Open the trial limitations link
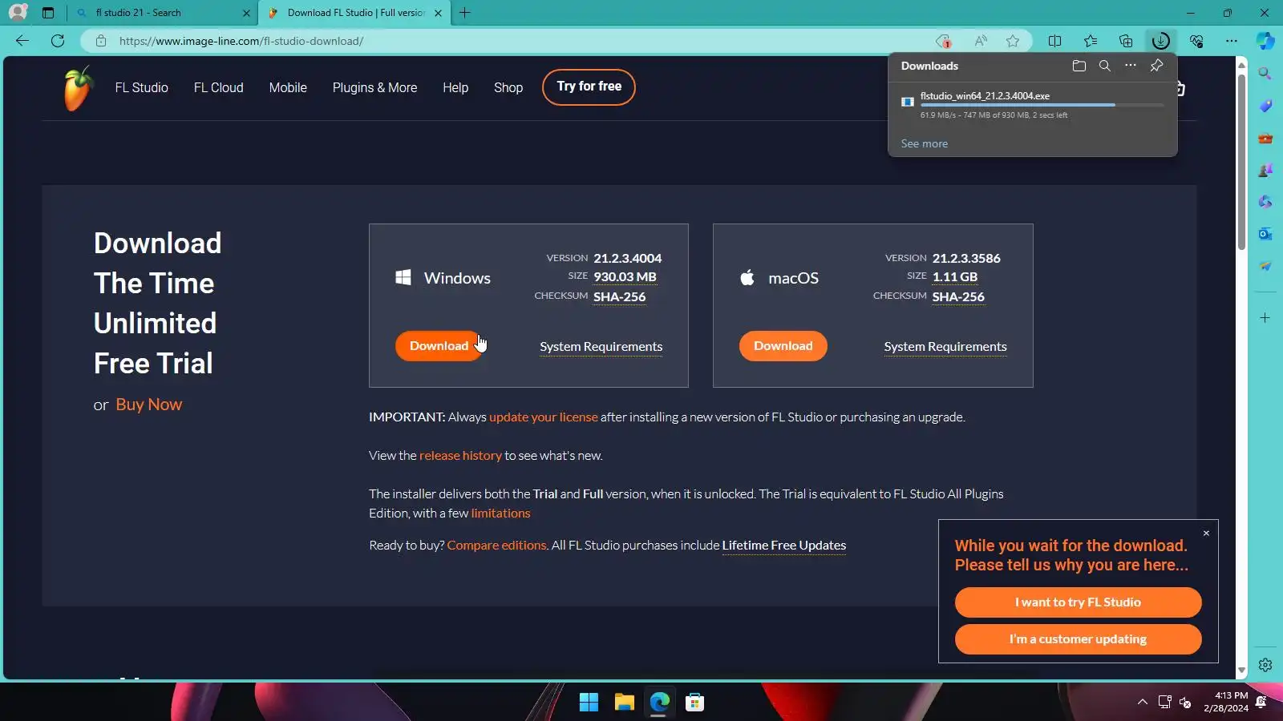1283x721 pixels. (500, 514)
